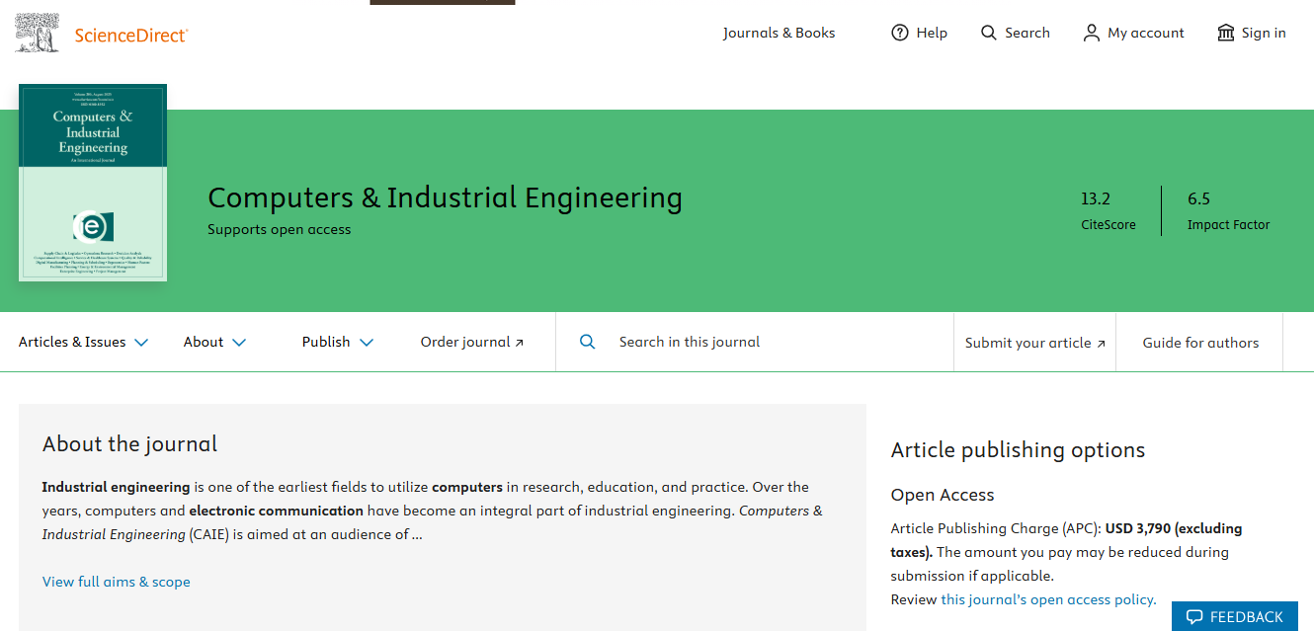Click the Search magnifier icon in header
Image resolution: width=1314 pixels, height=631 pixels.
[x=988, y=33]
